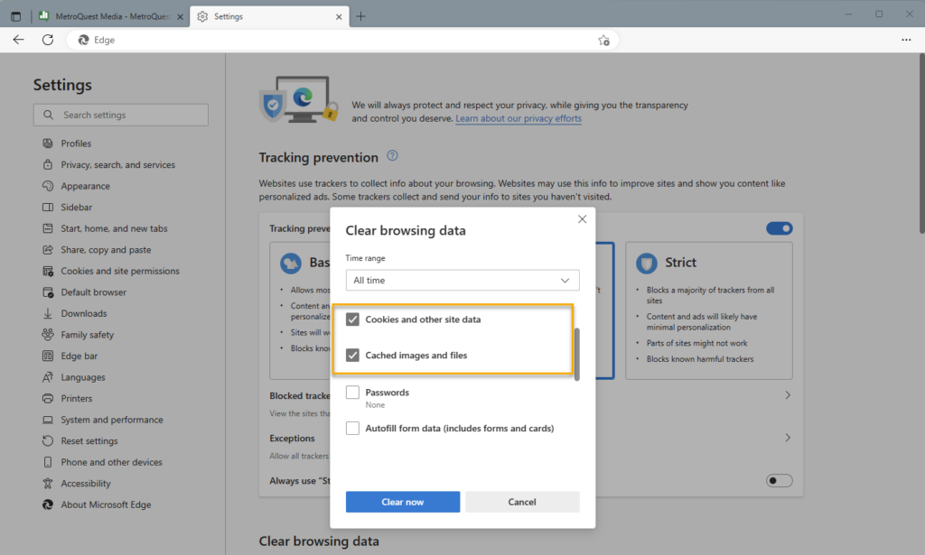Check the Passwords checkbox
The height and width of the screenshot is (555, 925).
point(353,393)
